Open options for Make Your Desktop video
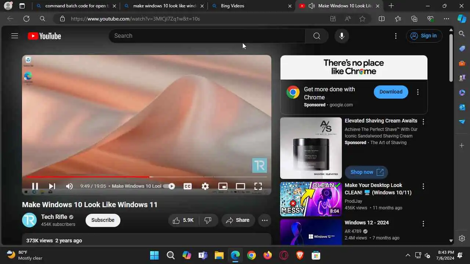This screenshot has height=264, width=470. point(423,186)
